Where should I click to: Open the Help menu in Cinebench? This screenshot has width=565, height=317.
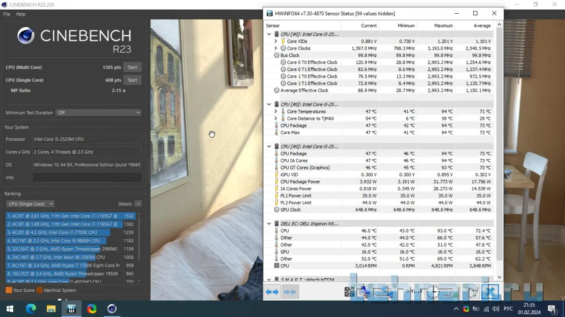[21, 14]
